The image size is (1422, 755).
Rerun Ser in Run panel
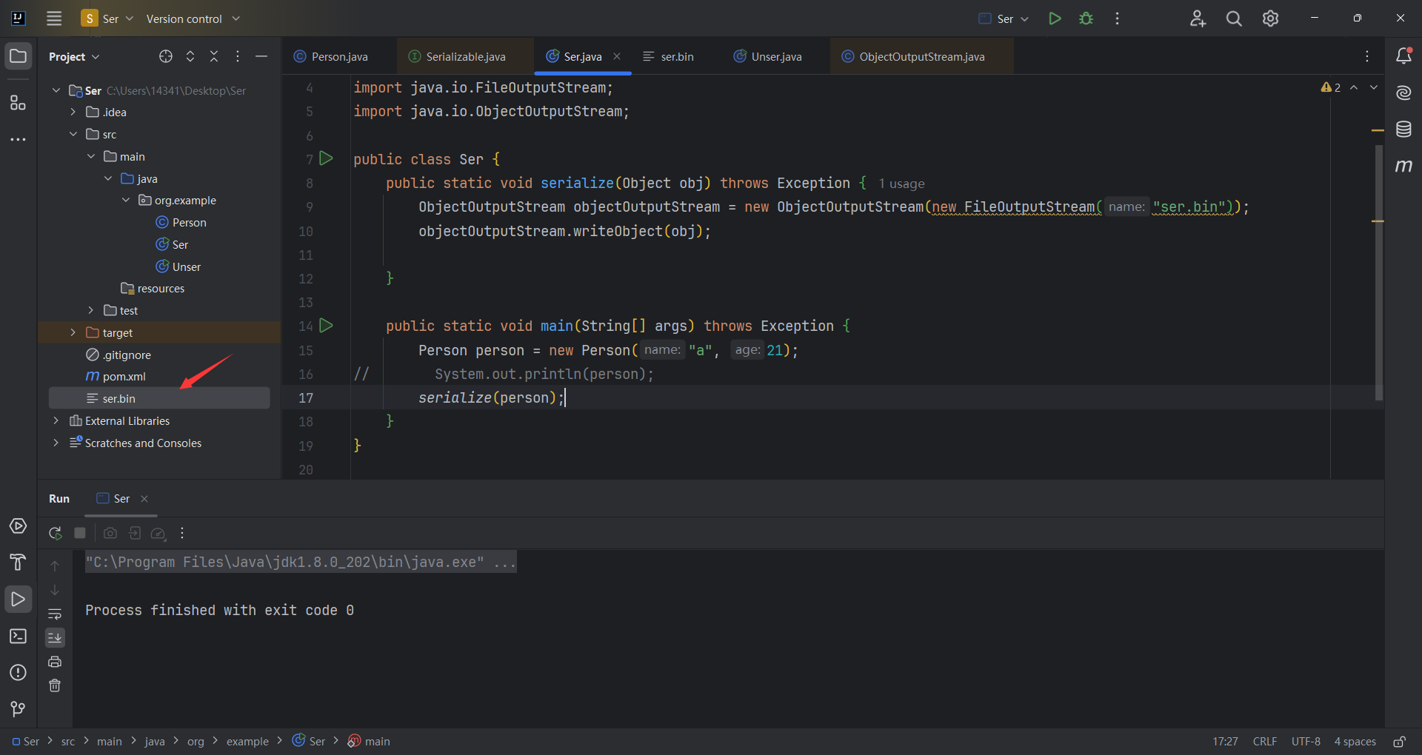click(56, 533)
